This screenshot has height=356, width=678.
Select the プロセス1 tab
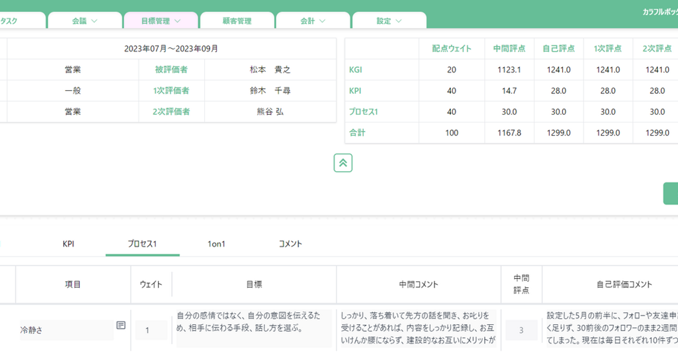pyautogui.click(x=142, y=244)
